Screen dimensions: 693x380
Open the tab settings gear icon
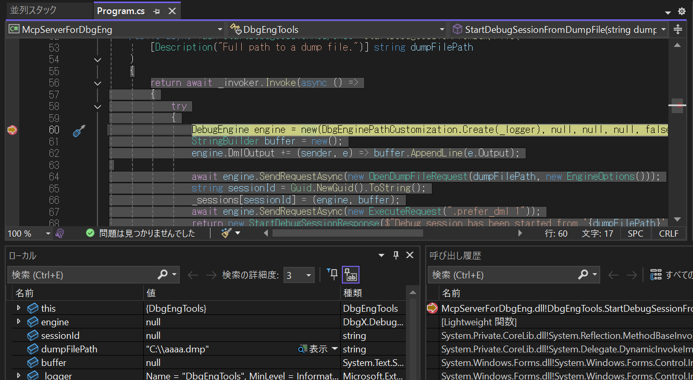point(682,11)
